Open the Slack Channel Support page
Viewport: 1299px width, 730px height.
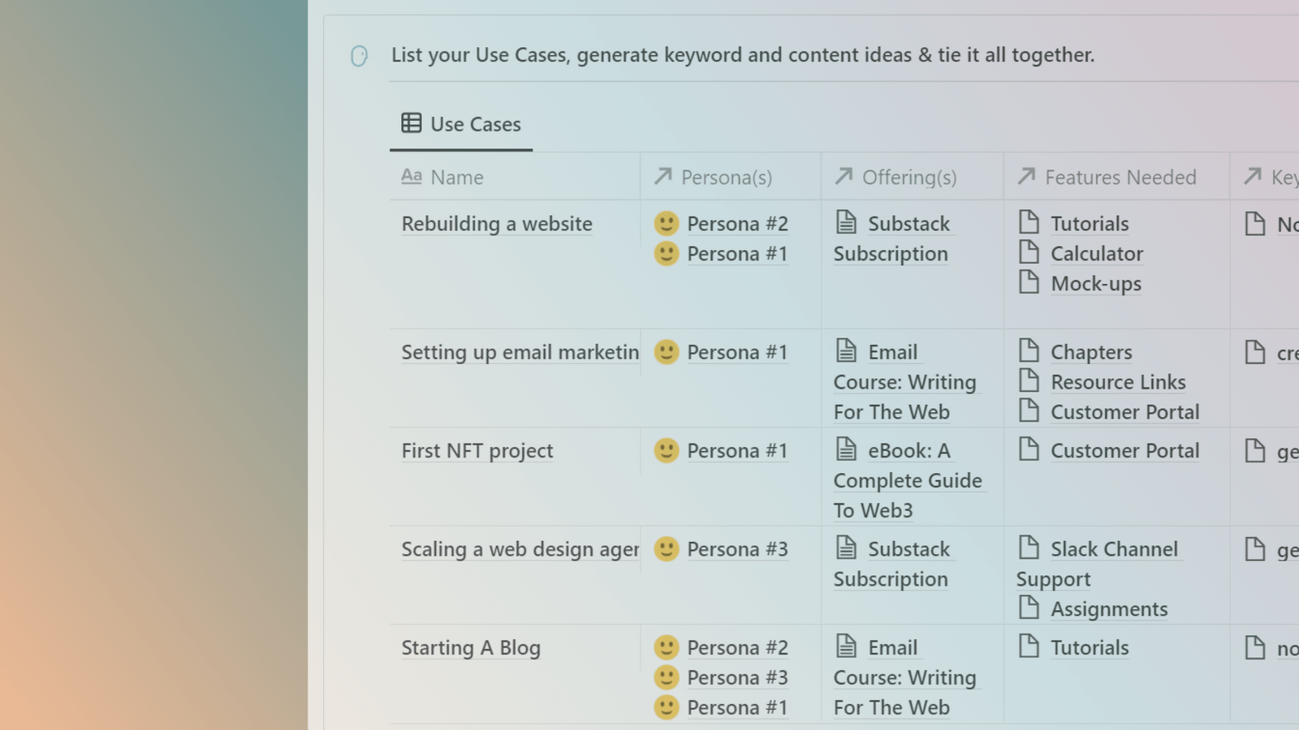[x=1115, y=549]
